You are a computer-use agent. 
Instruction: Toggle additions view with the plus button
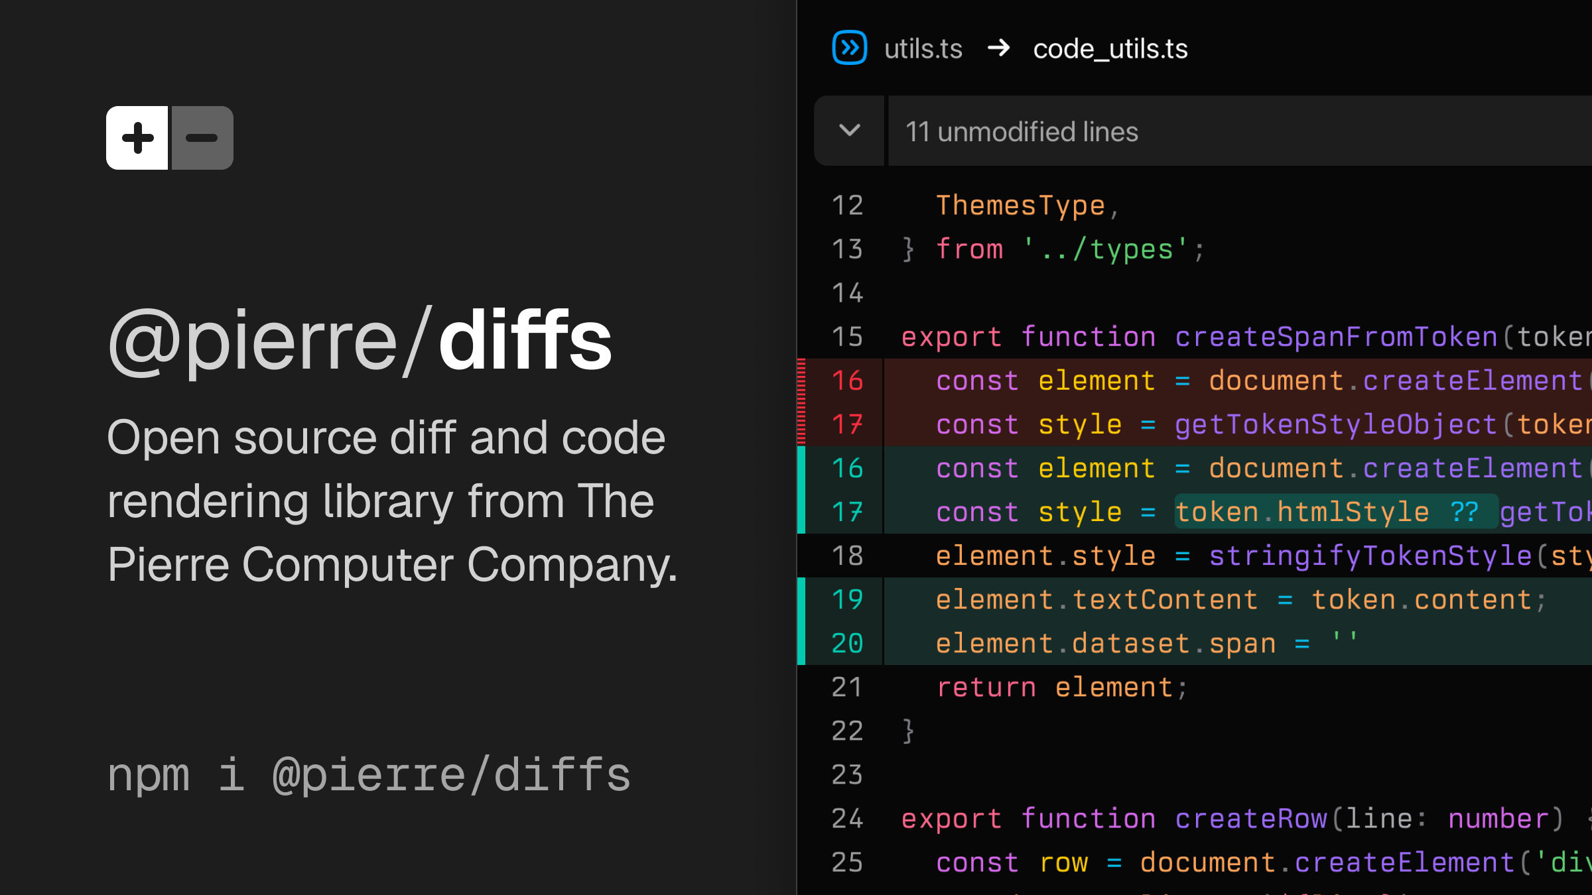tap(137, 137)
